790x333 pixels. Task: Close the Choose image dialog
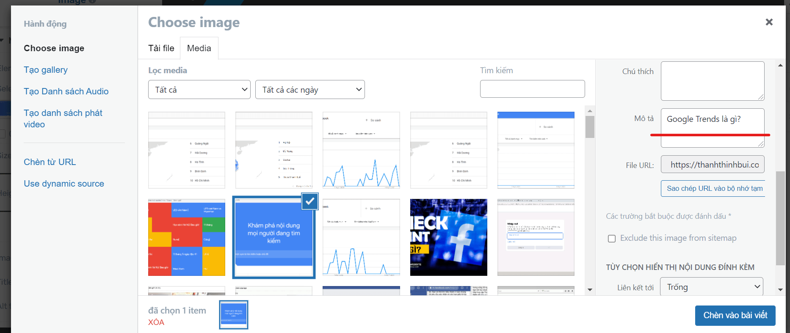[769, 22]
